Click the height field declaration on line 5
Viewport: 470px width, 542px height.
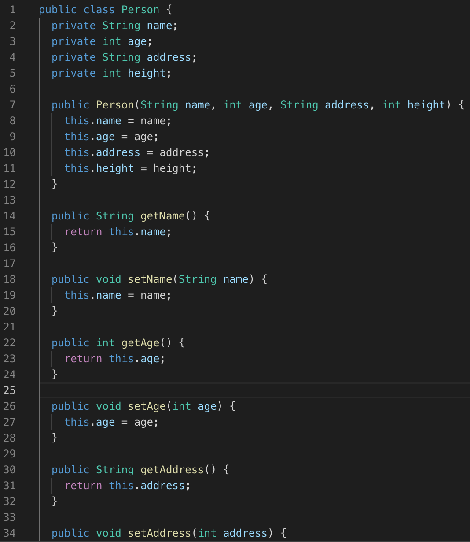pos(146,73)
